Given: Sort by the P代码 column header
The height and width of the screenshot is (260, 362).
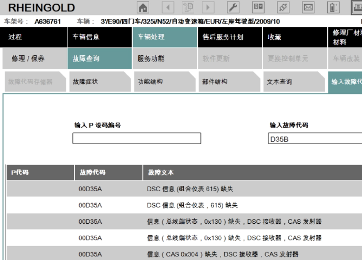Looking at the screenshot, I should pyautogui.click(x=40, y=173).
